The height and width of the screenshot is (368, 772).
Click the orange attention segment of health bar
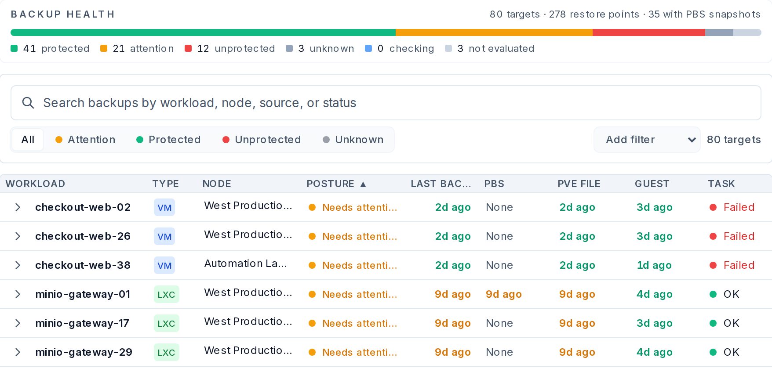[x=494, y=32]
